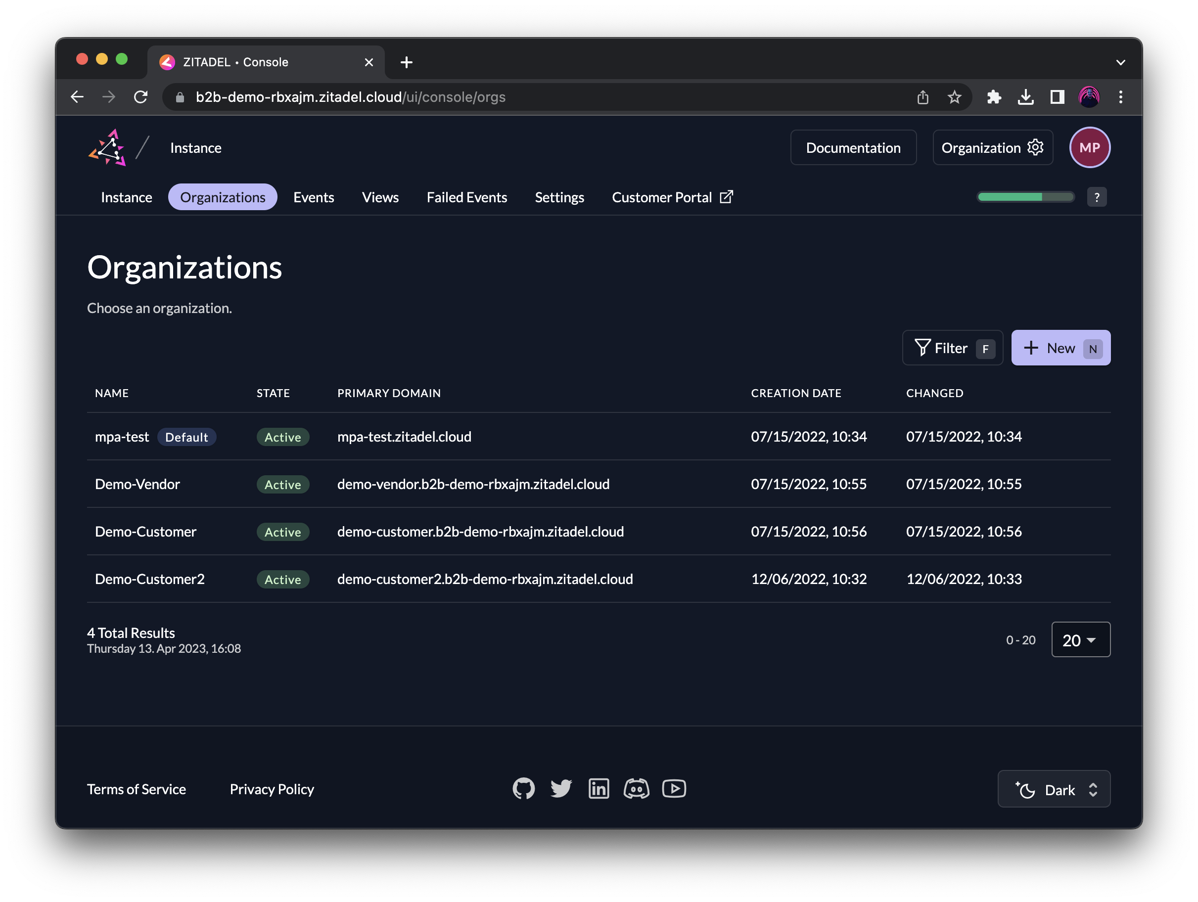Select the Instance tab
The height and width of the screenshot is (902, 1198).
click(126, 197)
